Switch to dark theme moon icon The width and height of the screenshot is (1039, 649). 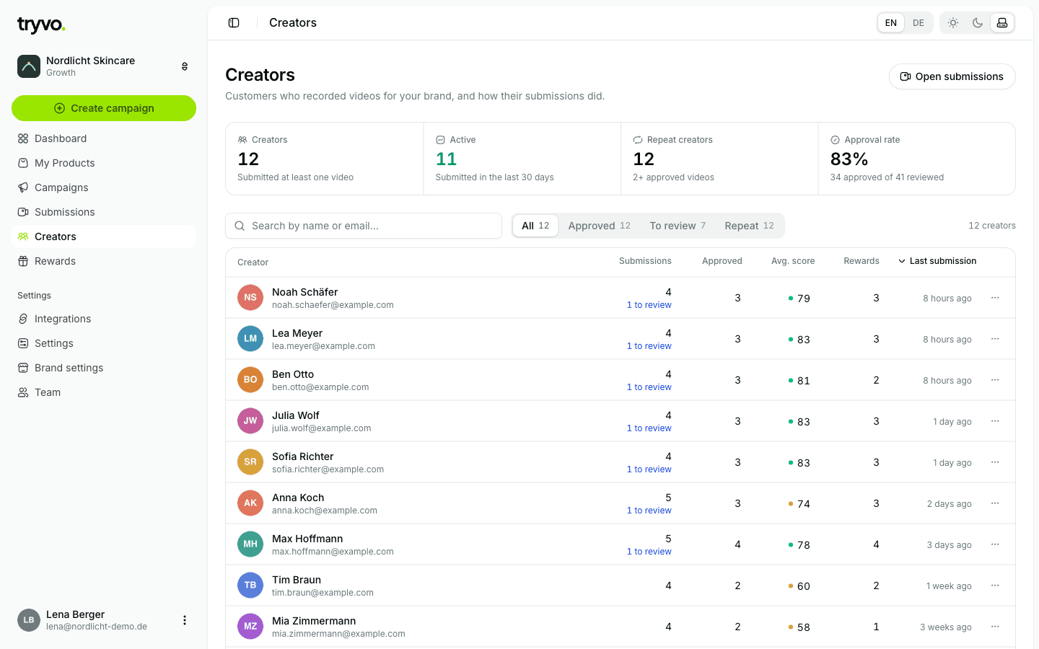[x=978, y=23]
